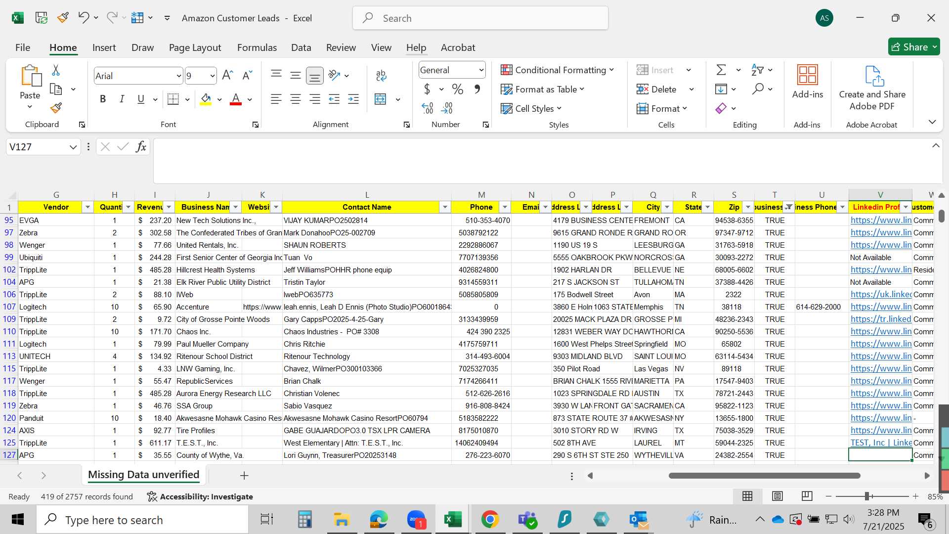Click the Orientation text angle icon
The width and height of the screenshot is (949, 534).
[335, 75]
